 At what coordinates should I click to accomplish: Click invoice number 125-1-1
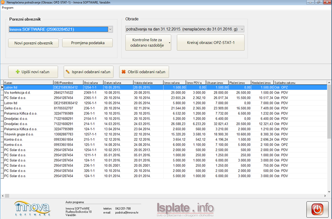tap(89, 145)
